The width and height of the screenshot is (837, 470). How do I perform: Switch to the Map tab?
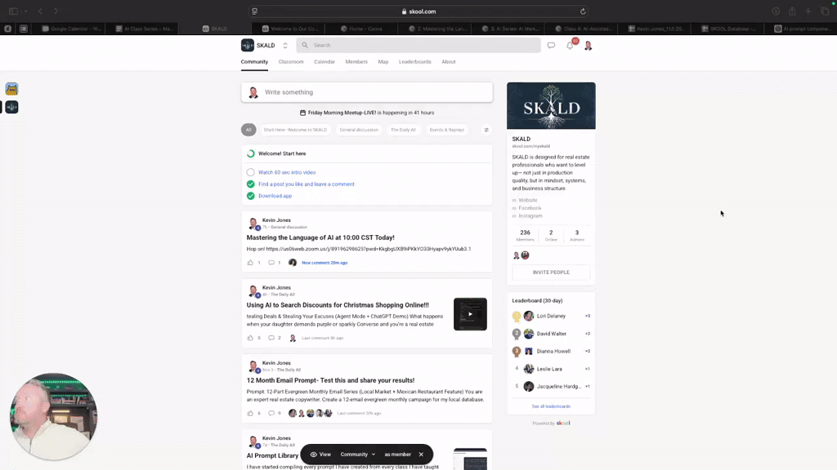point(383,62)
